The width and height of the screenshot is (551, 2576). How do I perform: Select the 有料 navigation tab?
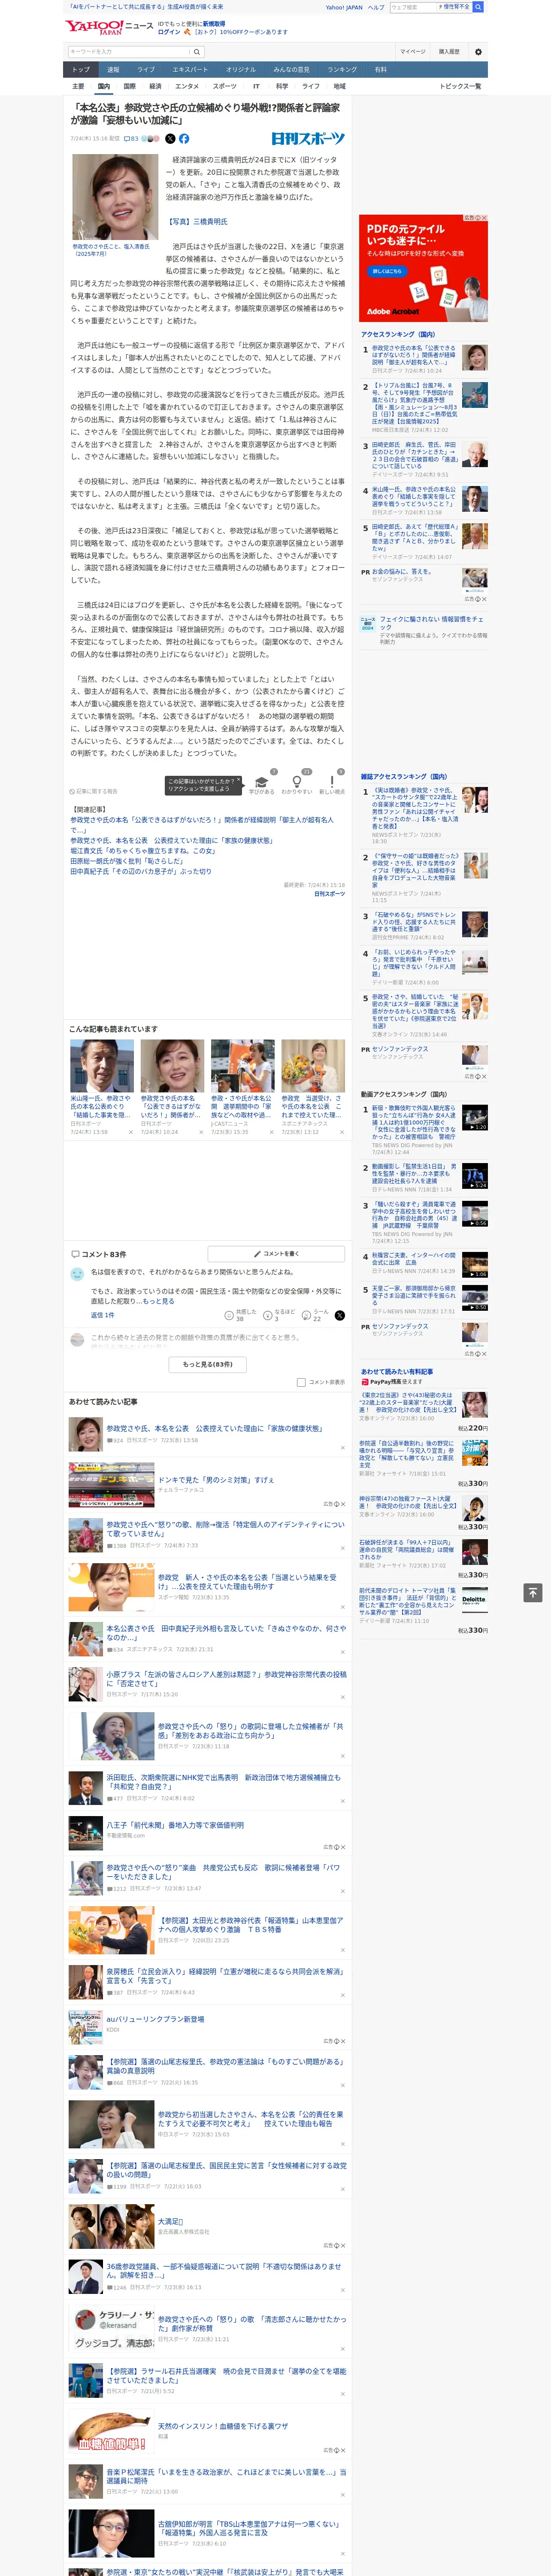[380, 70]
